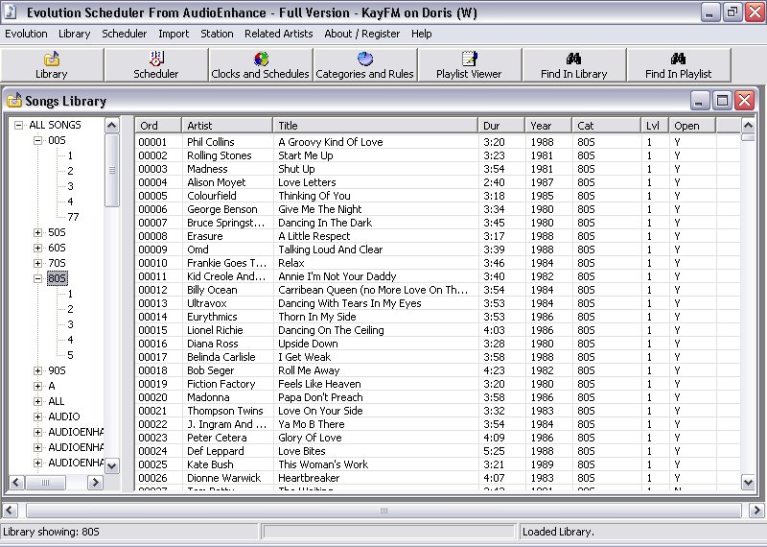Select level 77 under 00S
The height and width of the screenshot is (547, 767).
coord(73,217)
